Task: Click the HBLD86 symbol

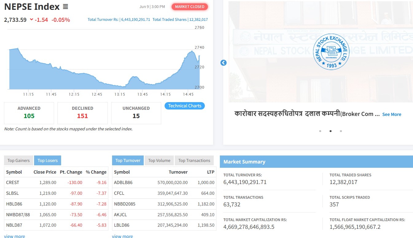Action: [14, 204]
